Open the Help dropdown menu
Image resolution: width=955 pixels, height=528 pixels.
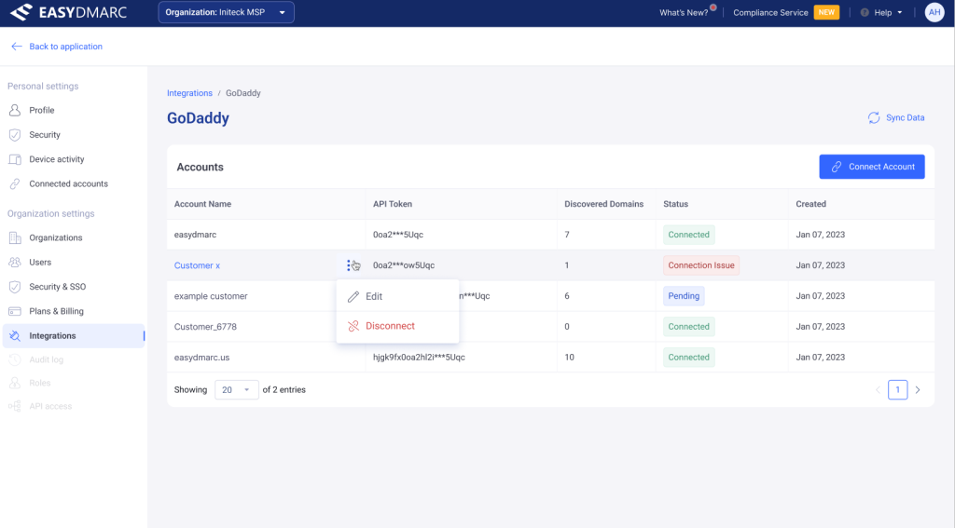click(x=880, y=13)
